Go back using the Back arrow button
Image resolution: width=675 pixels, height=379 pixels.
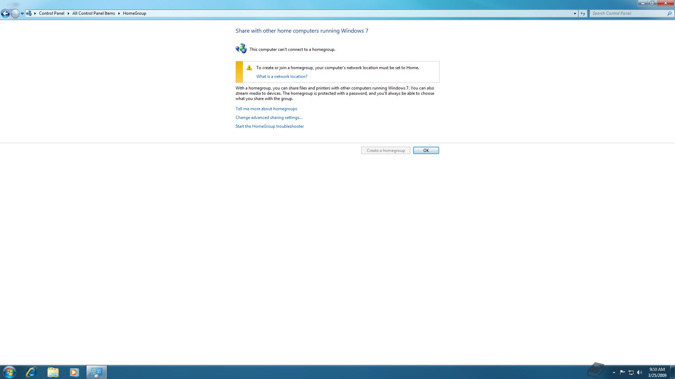(x=5, y=13)
